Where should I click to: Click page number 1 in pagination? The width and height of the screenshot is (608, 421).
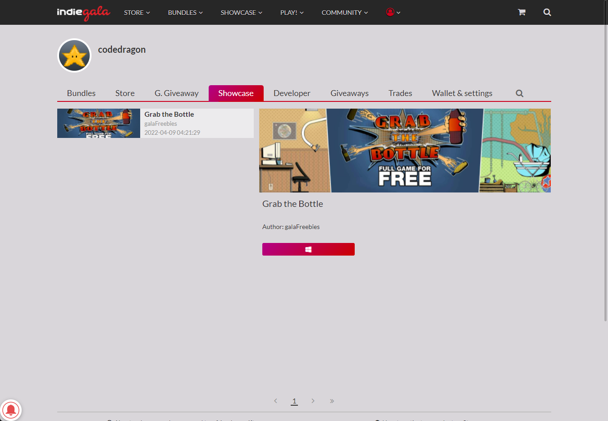tap(294, 401)
